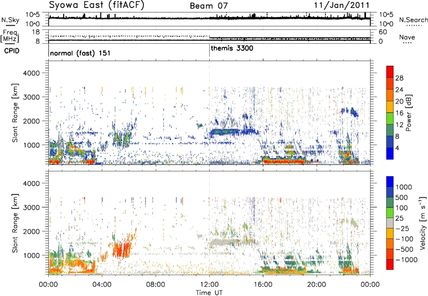Click the '3000' tick in the power panel
Viewport: 428px width, 296px height.
[x=32, y=97]
